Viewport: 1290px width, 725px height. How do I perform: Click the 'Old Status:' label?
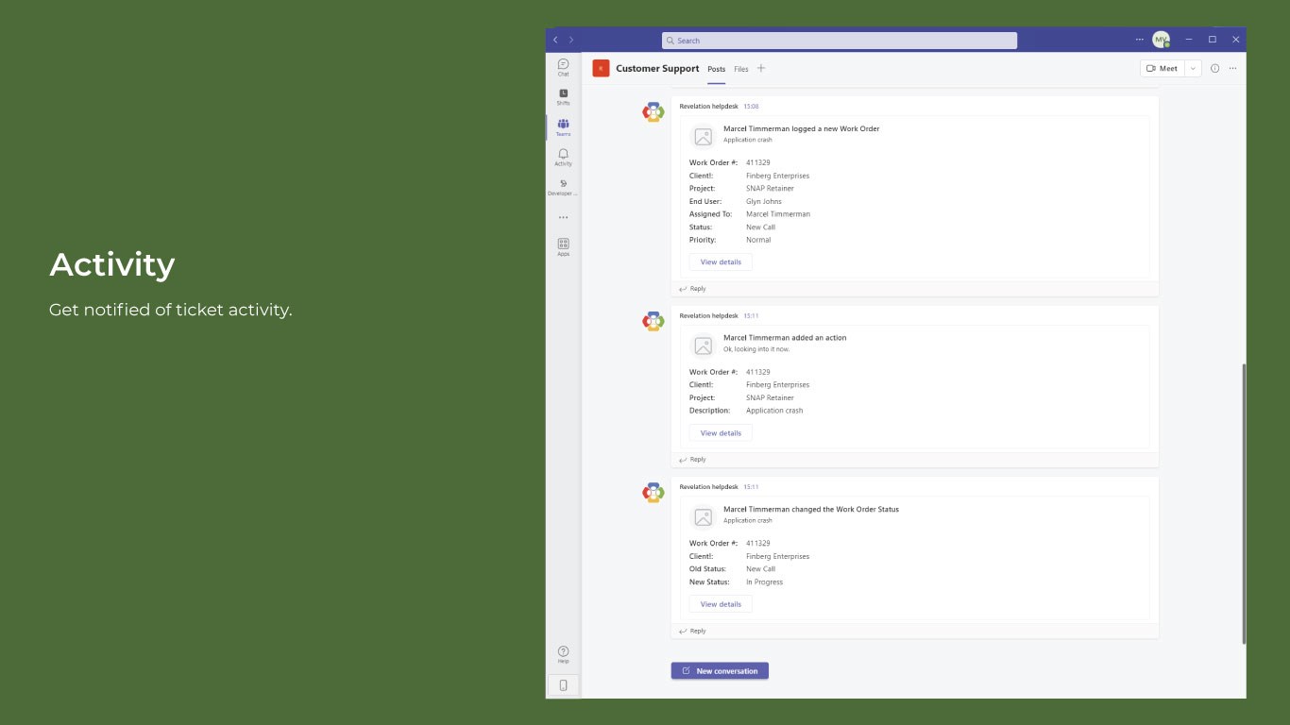click(707, 569)
